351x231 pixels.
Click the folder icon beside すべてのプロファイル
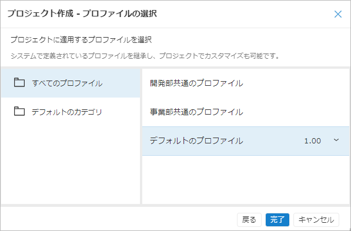(19, 83)
